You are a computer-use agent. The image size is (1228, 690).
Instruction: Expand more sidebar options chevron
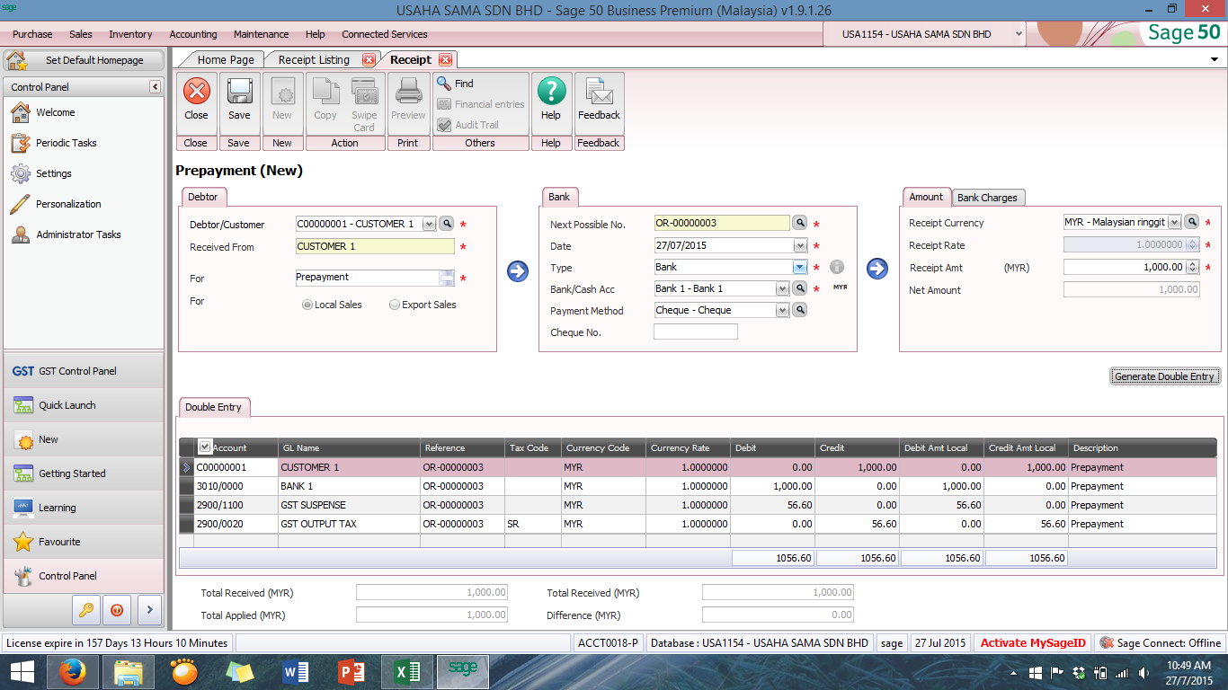click(149, 610)
